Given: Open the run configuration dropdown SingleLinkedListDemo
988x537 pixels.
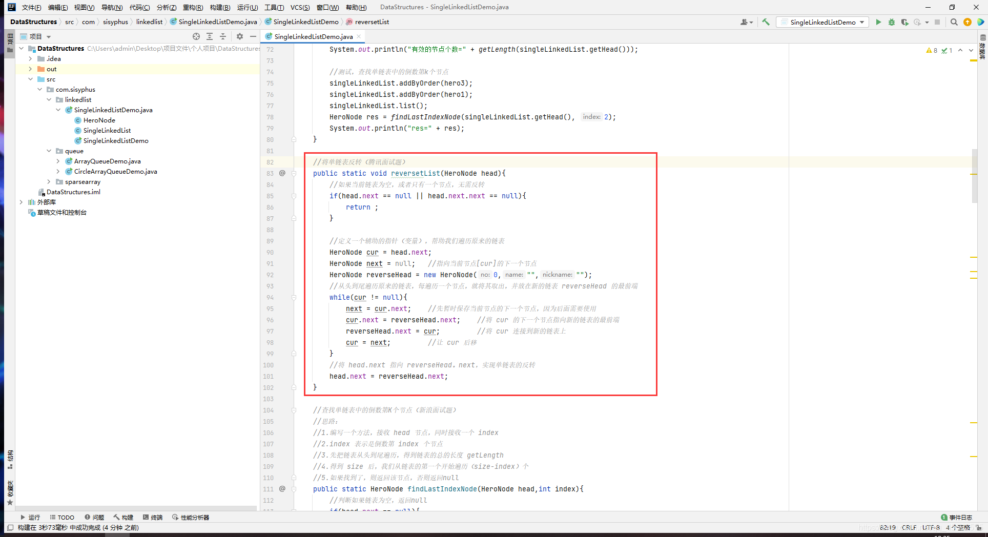Looking at the screenshot, I should pyautogui.click(x=822, y=22).
